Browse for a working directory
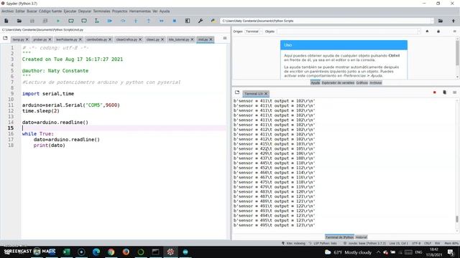The height and width of the screenshot is (258, 460). [x=441, y=21]
